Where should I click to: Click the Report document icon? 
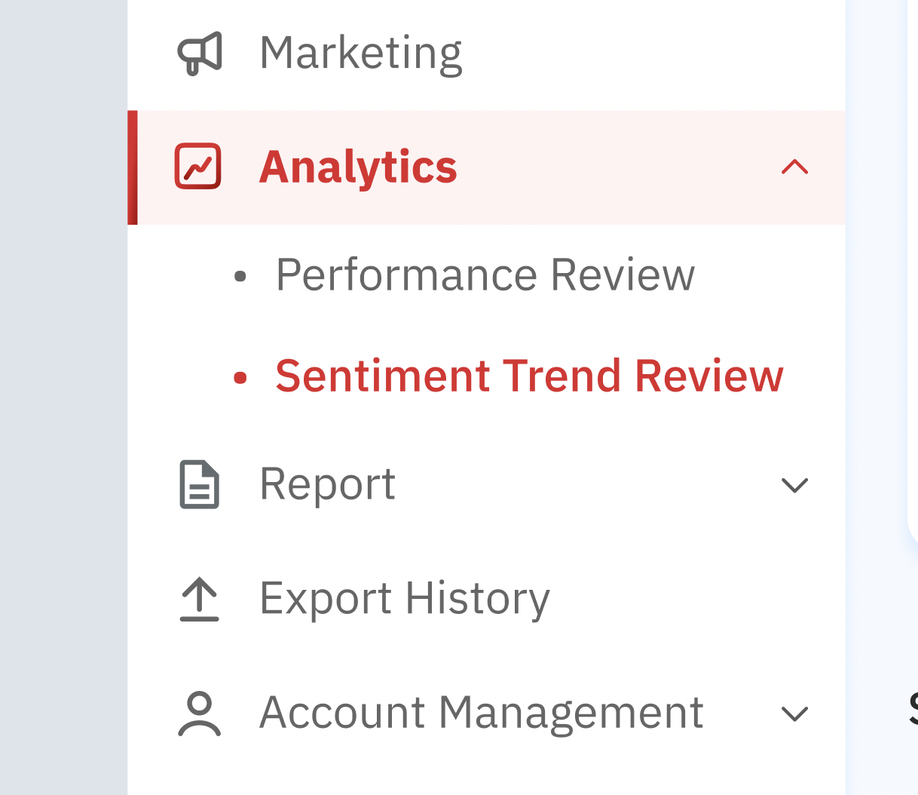pyautogui.click(x=199, y=484)
